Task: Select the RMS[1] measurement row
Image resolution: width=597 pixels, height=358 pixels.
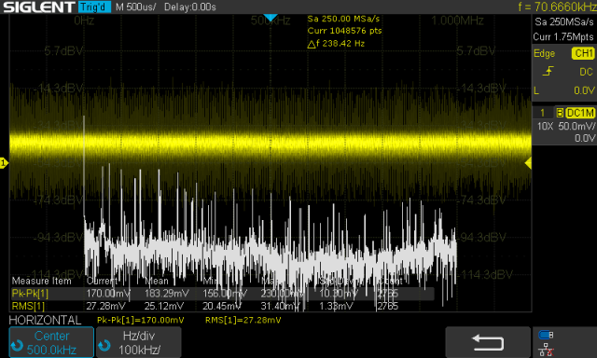Action: (223, 306)
